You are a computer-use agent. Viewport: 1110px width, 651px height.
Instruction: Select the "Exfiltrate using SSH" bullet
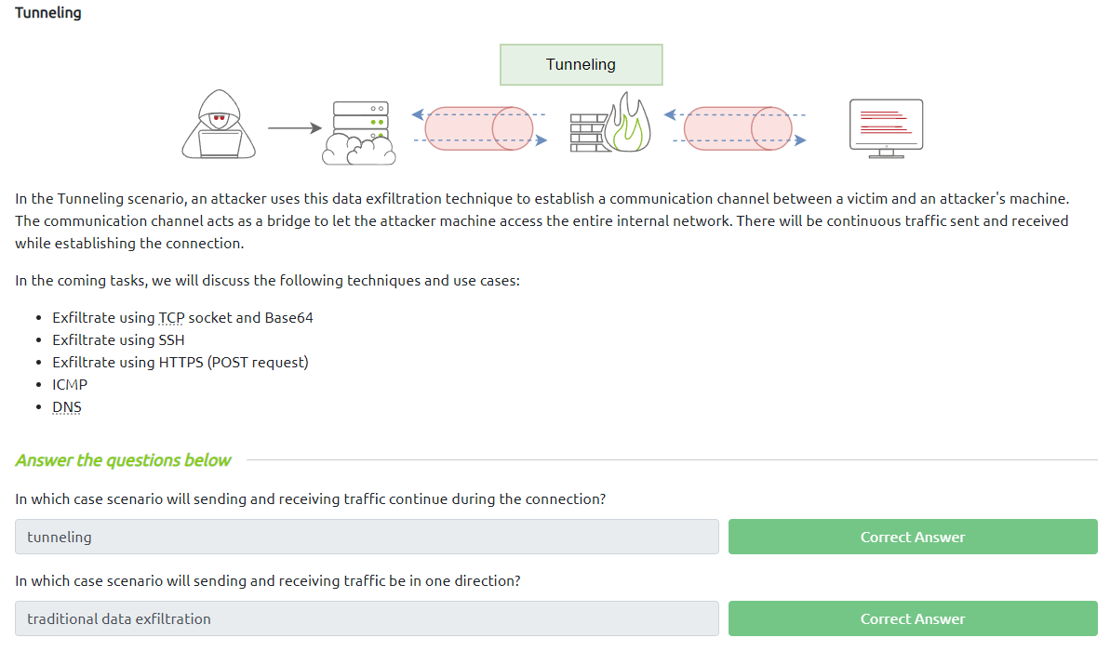click(118, 340)
